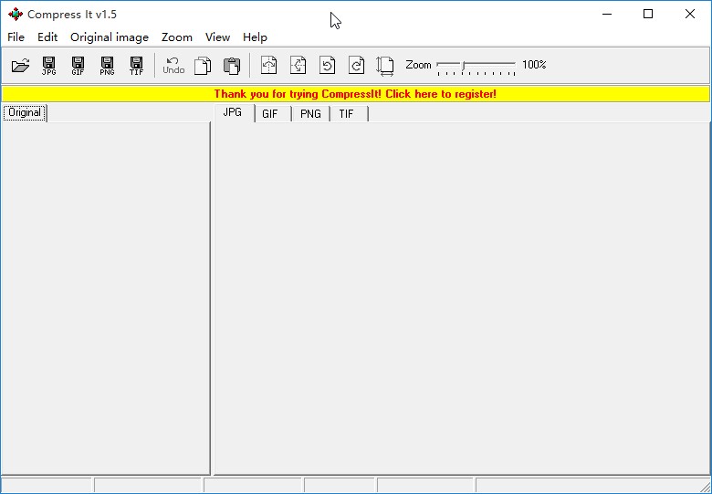Click the Undo toolbar button
Image resolution: width=712 pixels, height=494 pixels.
coord(173,66)
